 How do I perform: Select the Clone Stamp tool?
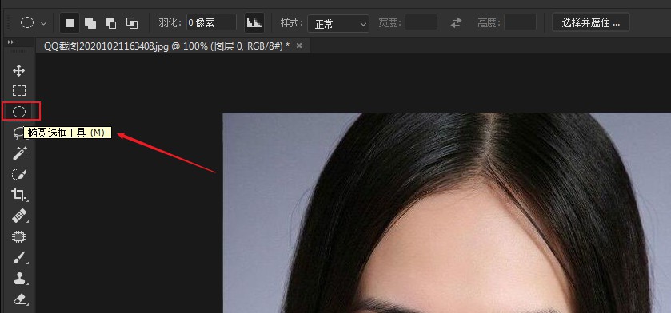click(19, 279)
